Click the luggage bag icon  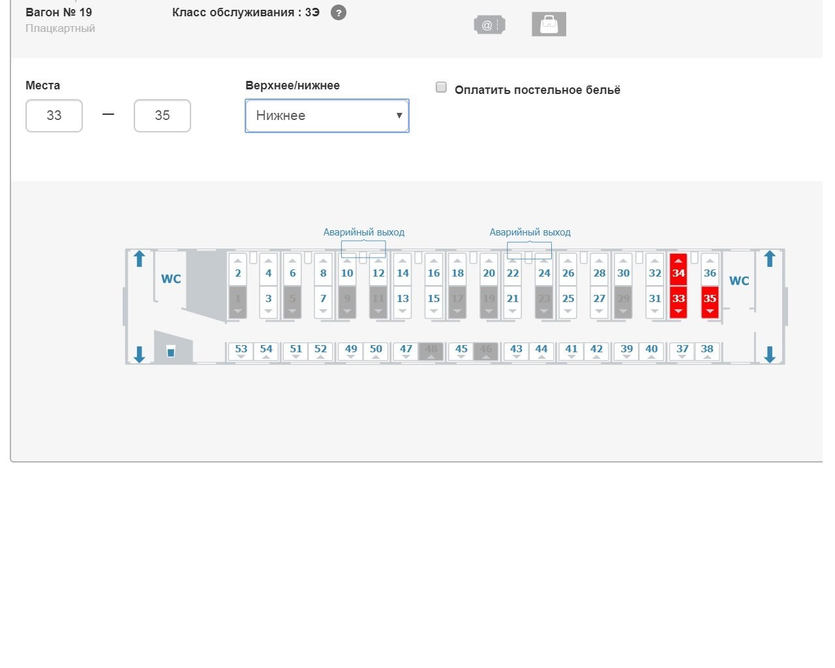[x=549, y=24]
